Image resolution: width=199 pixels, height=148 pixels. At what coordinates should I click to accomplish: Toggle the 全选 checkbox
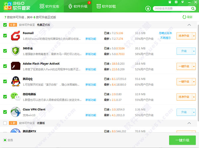5,140
